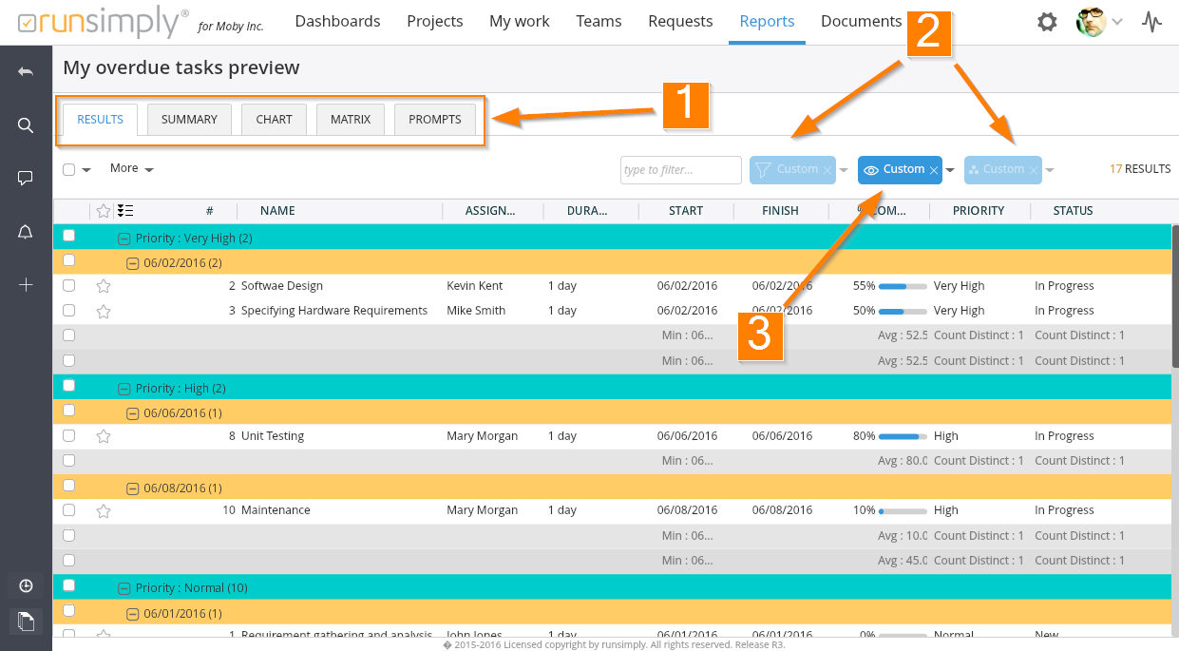Switch to the CHART tab
The width and height of the screenshot is (1179, 651).
point(274,120)
